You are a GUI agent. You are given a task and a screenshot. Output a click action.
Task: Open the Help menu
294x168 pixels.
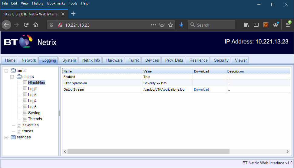tap(84, 3)
